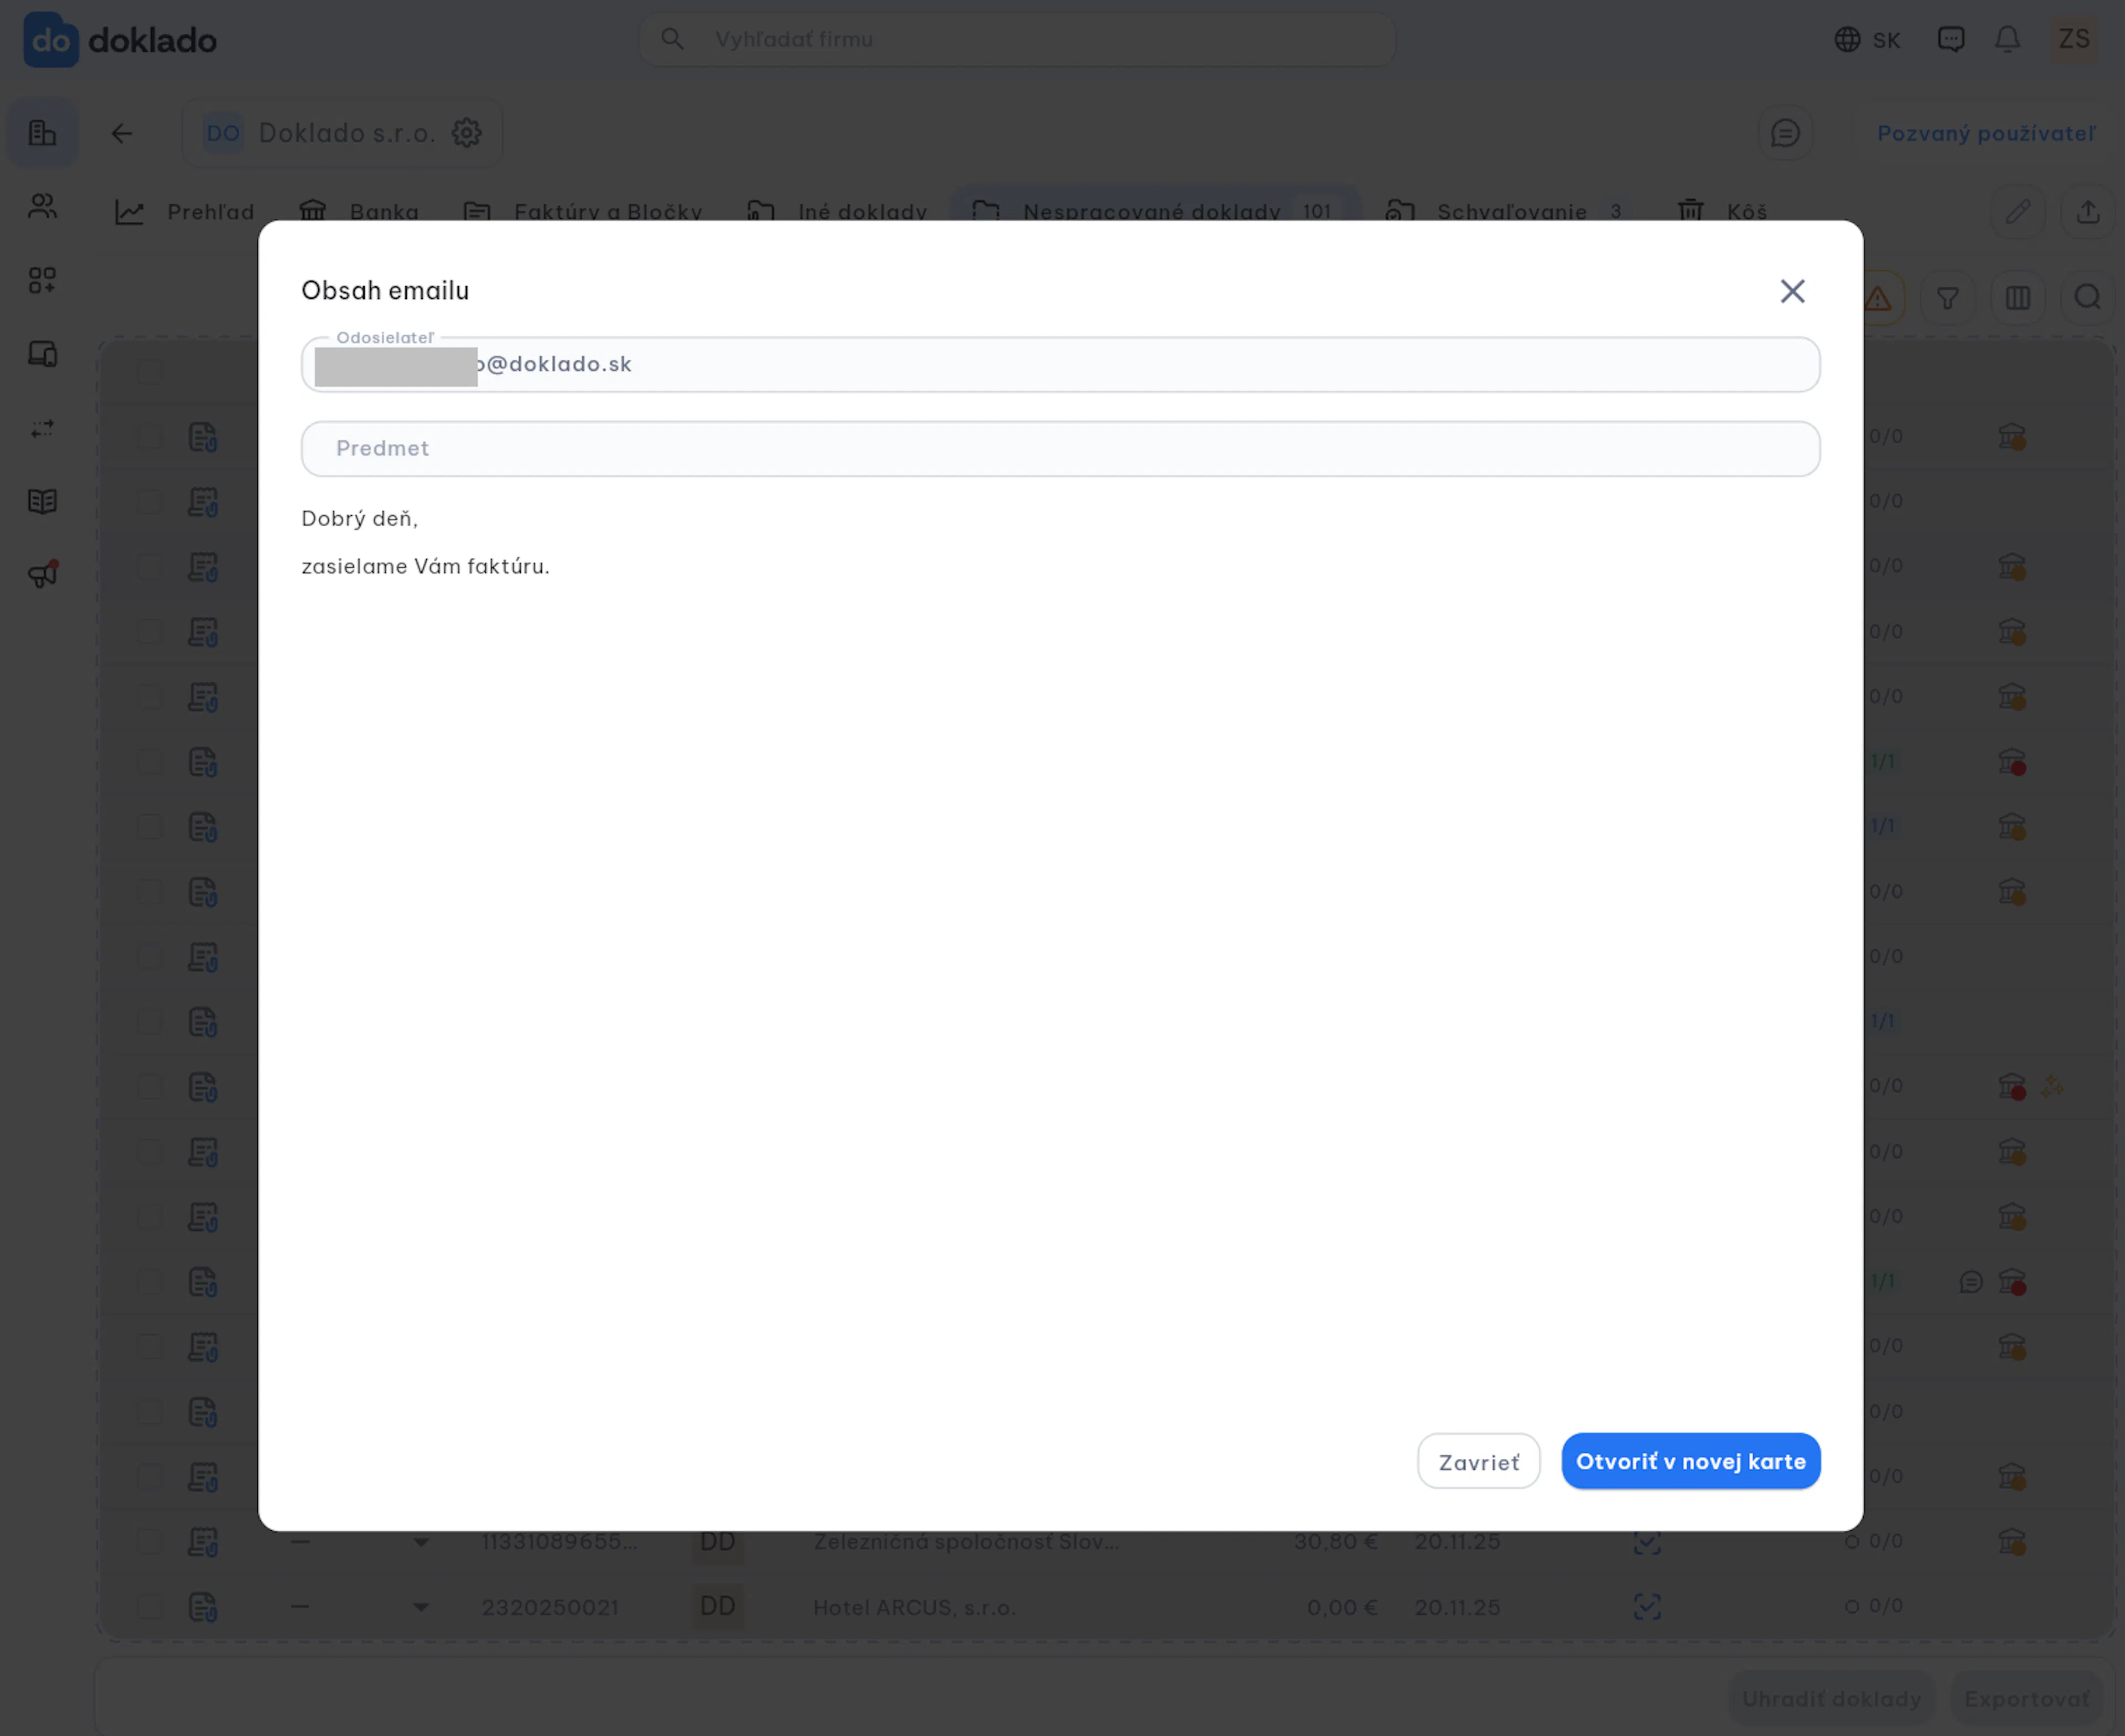Switch to the Prehľad tab
Viewport: 2125px width, 1736px height.
pyautogui.click(x=185, y=212)
